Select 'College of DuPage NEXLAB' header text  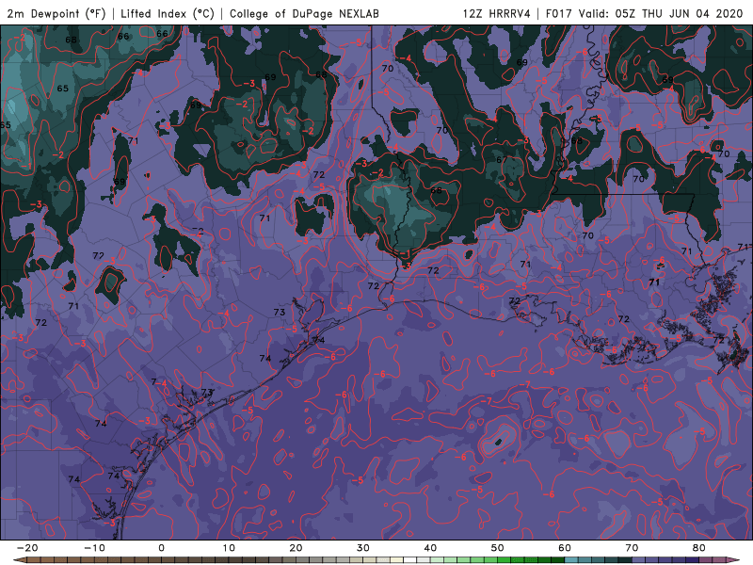tap(304, 13)
